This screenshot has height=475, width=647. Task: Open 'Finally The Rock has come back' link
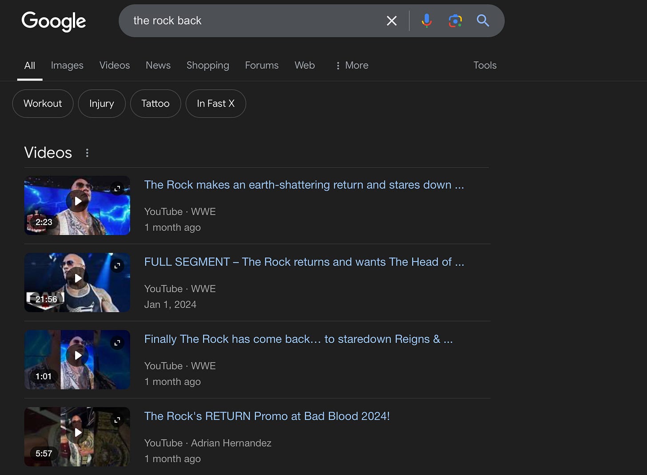coord(298,339)
